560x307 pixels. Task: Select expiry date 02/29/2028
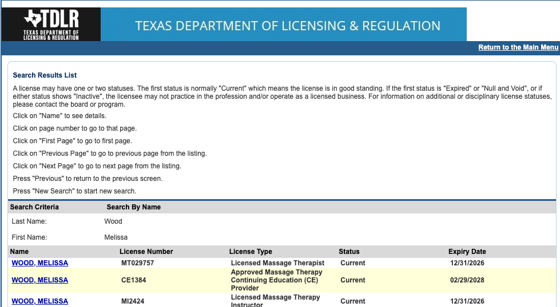click(x=467, y=280)
